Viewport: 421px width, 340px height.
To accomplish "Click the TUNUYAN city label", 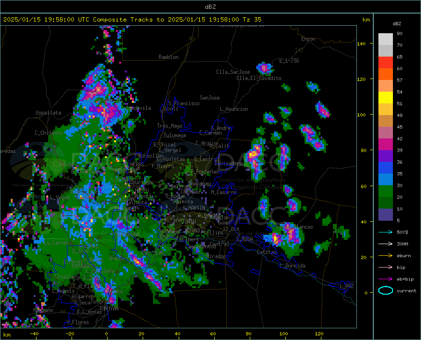I will click(x=109, y=308).
